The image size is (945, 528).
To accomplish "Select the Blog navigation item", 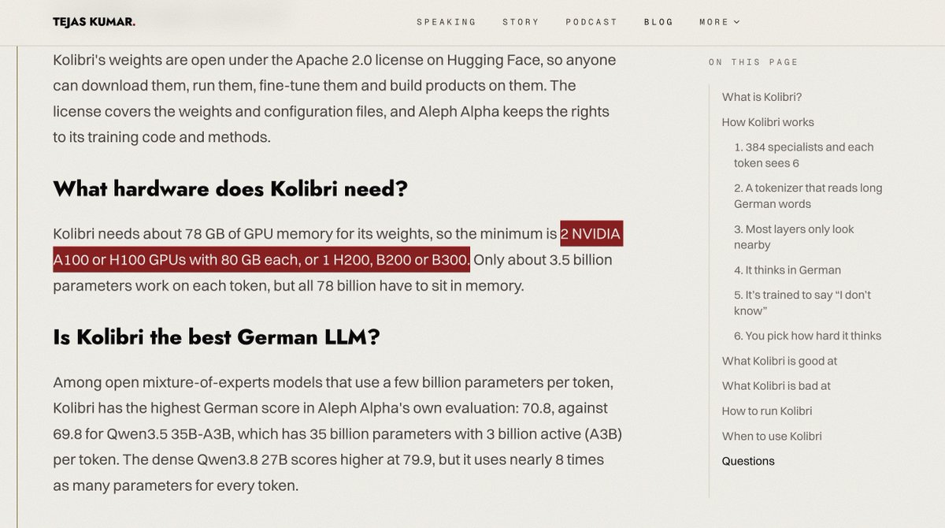I will [x=658, y=22].
